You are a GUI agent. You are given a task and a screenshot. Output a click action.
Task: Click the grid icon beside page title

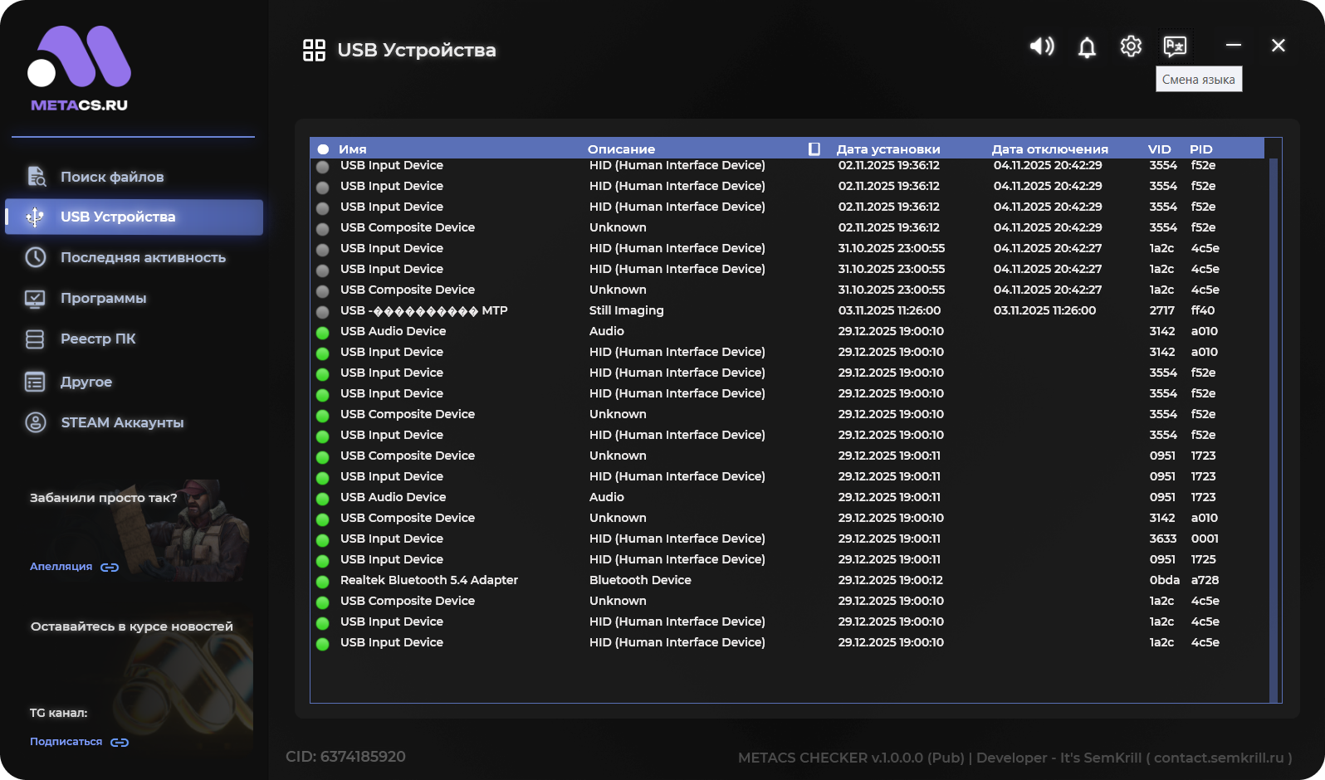click(x=314, y=51)
